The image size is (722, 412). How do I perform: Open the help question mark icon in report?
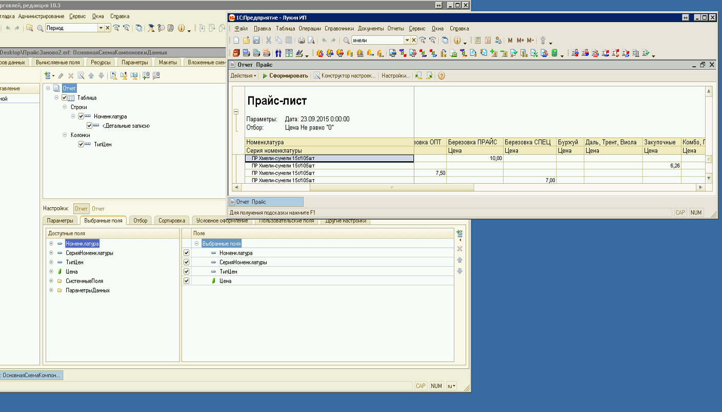[441, 76]
